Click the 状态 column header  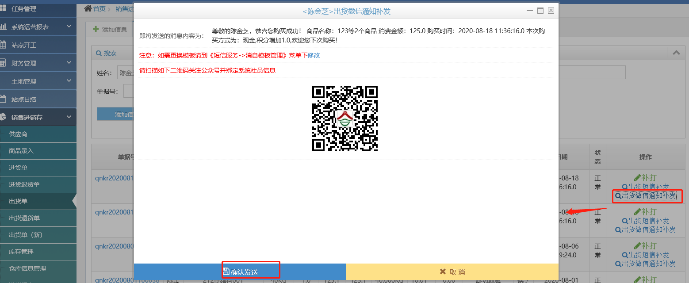click(x=597, y=157)
